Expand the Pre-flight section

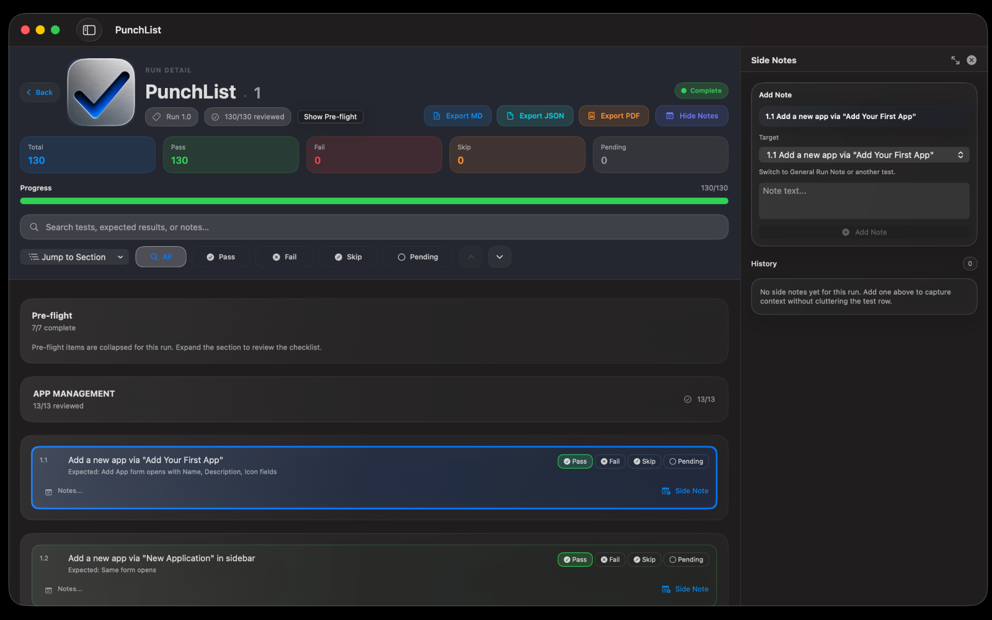[374, 331]
